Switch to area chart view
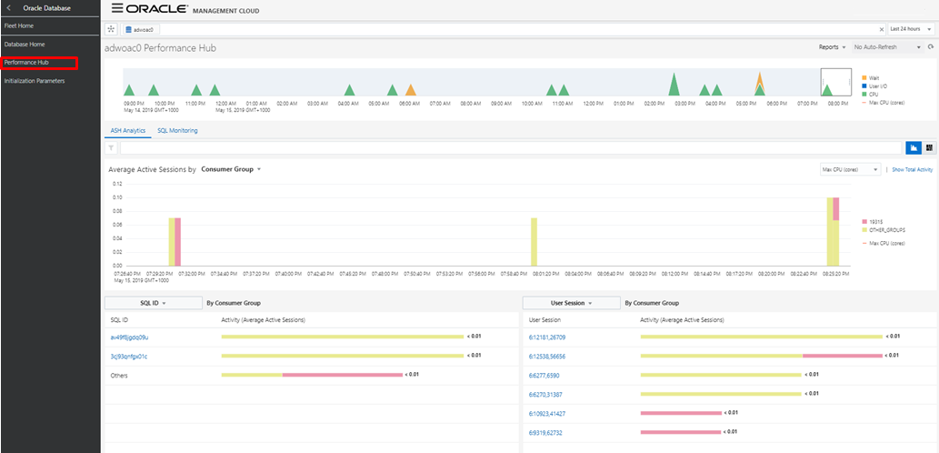The height and width of the screenshot is (453, 939). coord(914,147)
